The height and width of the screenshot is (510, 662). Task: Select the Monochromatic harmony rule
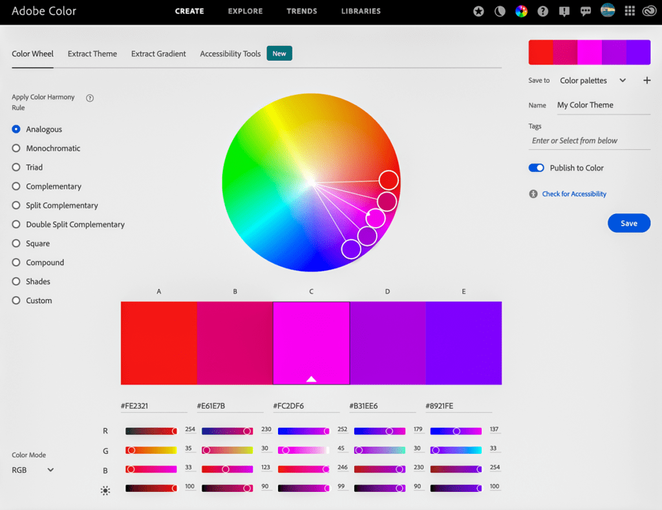tap(46, 148)
